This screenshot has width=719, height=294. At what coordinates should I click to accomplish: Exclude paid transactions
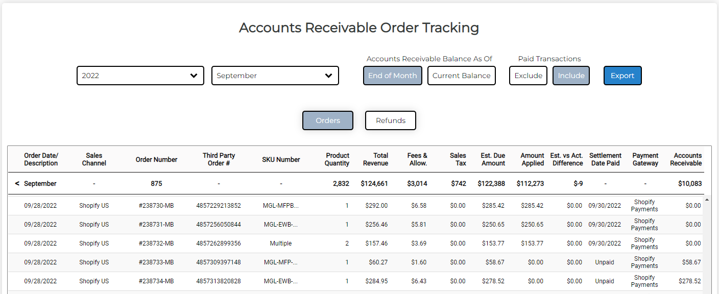tap(528, 76)
